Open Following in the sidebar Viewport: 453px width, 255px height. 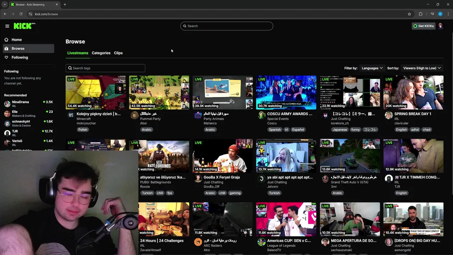click(28, 57)
